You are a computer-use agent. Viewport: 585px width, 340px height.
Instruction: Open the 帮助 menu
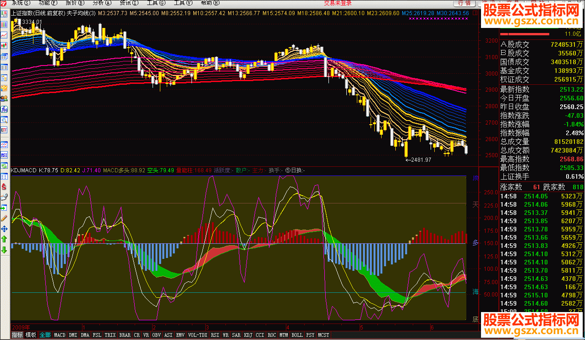pos(210,3)
